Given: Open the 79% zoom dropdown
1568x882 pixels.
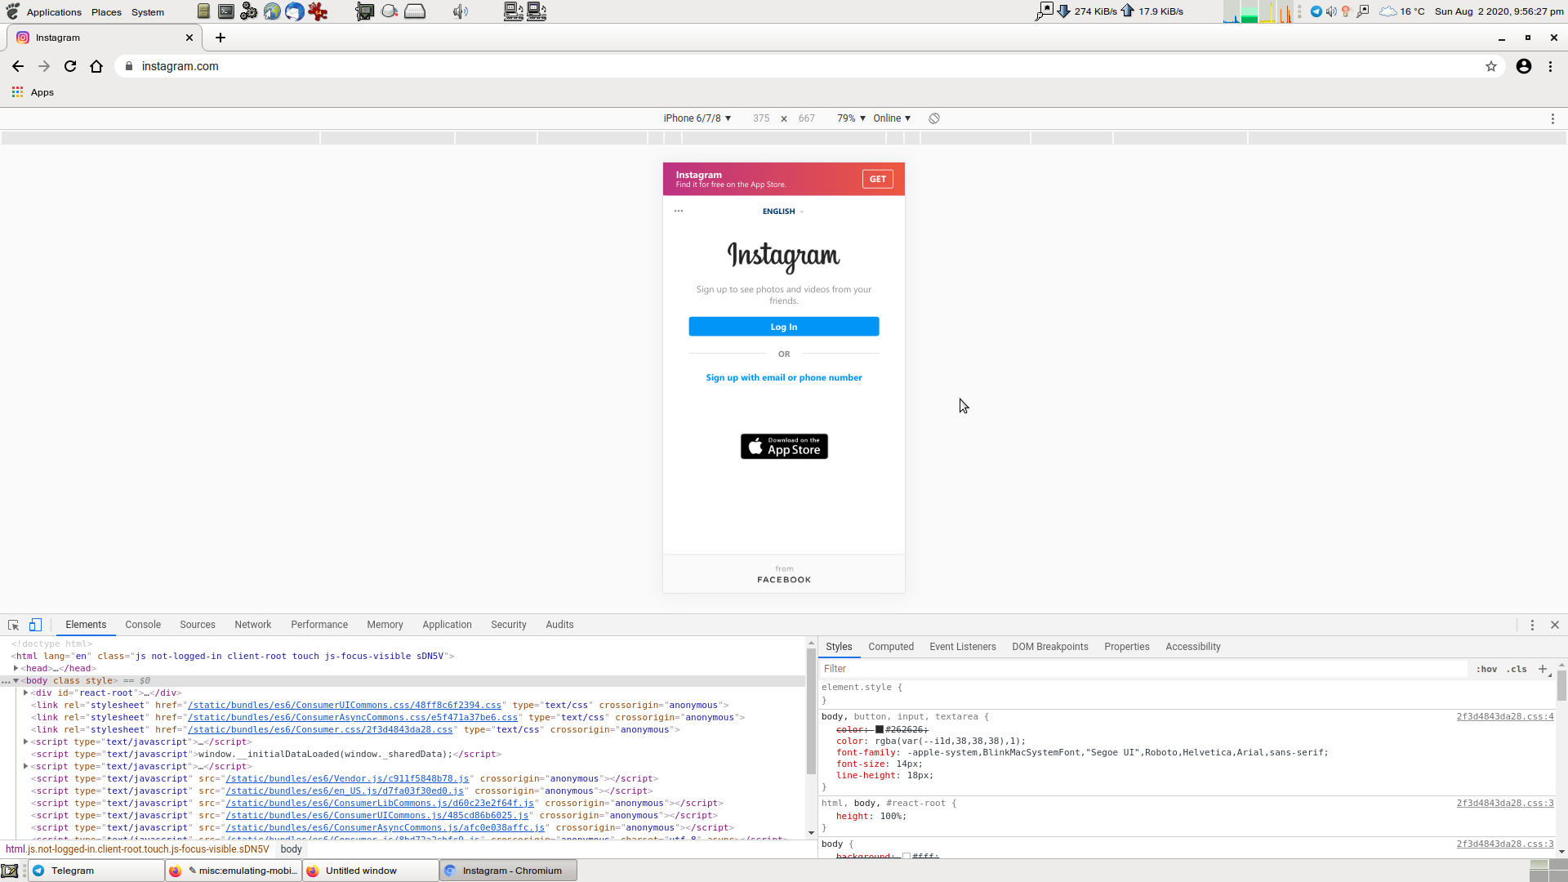Looking at the screenshot, I should click(x=851, y=118).
